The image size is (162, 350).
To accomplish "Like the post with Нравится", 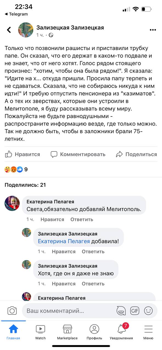I will [23, 154].
